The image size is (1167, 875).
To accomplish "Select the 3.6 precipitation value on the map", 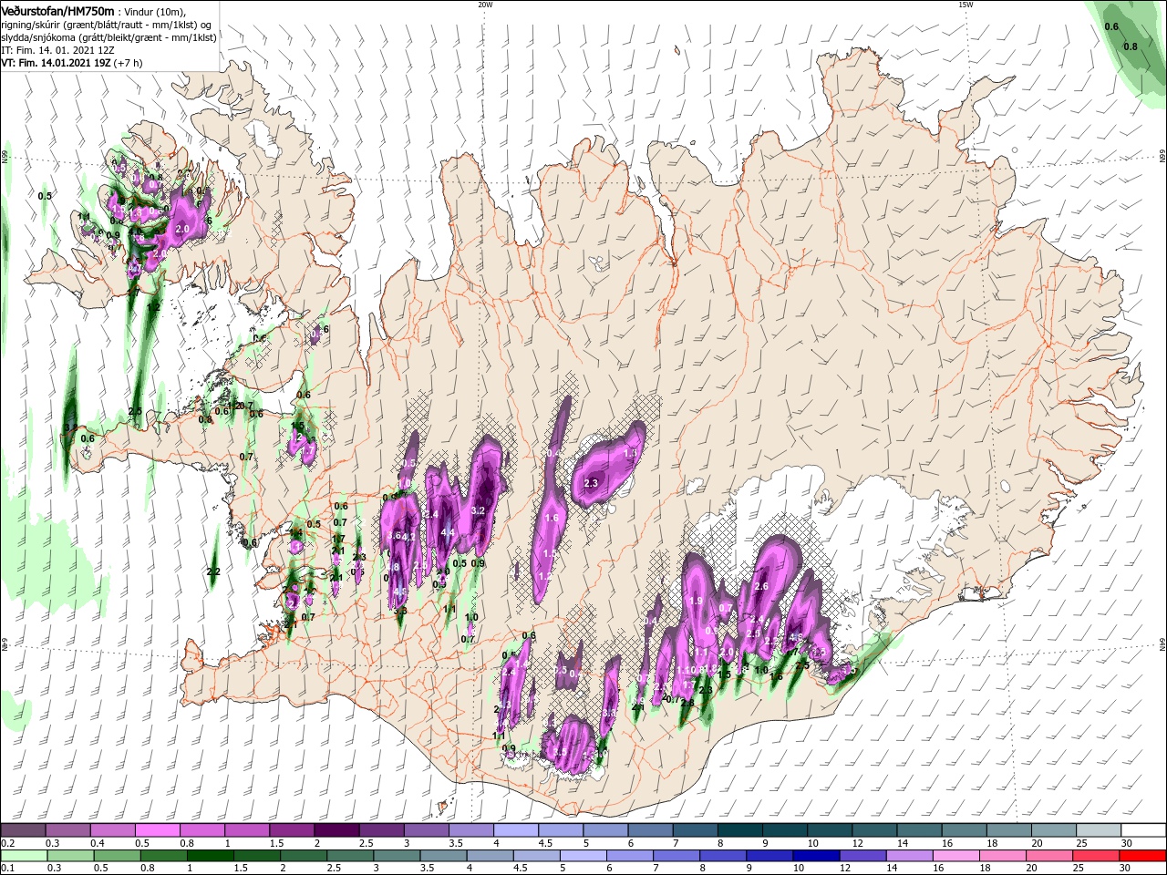I will (x=394, y=535).
